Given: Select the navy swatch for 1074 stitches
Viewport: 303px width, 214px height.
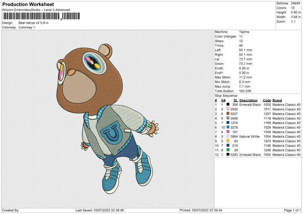Looking at the screenshot, I should [x=228, y=123].
